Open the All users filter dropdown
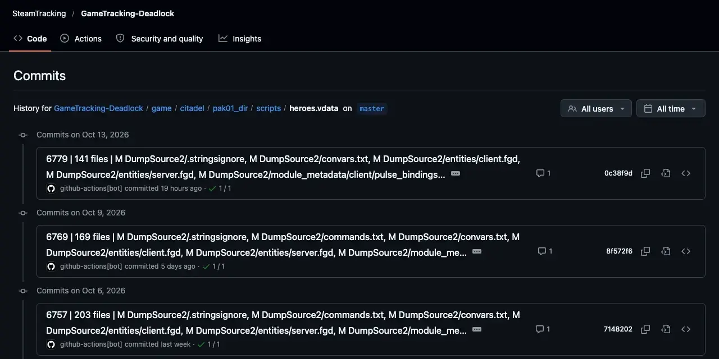 tap(596, 109)
